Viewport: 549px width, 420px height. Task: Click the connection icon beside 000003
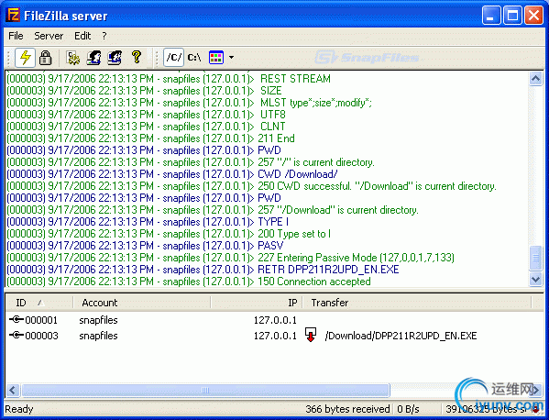click(x=16, y=336)
